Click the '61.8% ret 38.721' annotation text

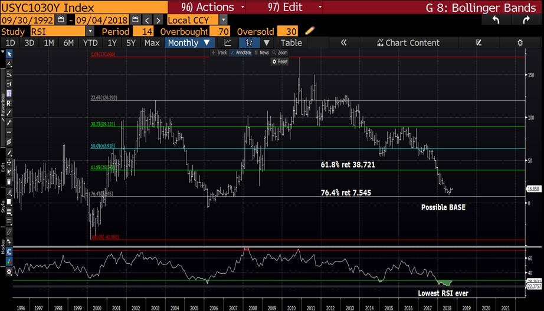pyautogui.click(x=348, y=165)
